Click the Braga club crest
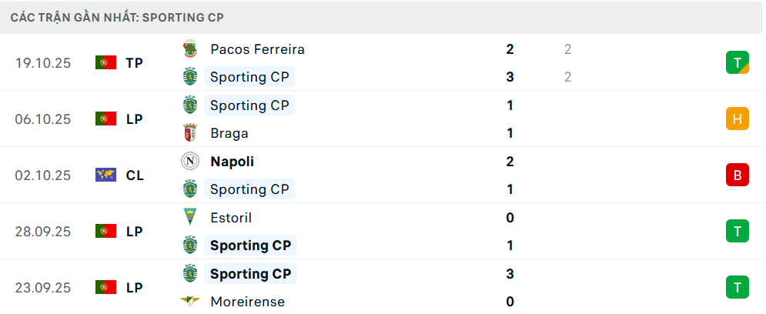Screen dimensions: 766x314 click(x=189, y=133)
